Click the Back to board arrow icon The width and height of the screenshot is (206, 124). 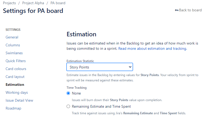[x=177, y=10]
